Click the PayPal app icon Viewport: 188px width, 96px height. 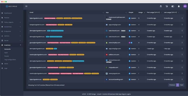coord(107,74)
